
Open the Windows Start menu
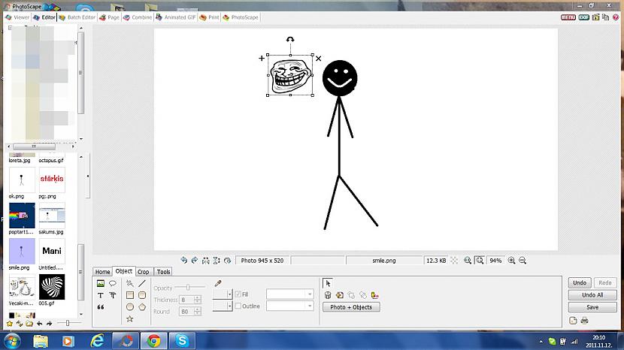[12, 341]
